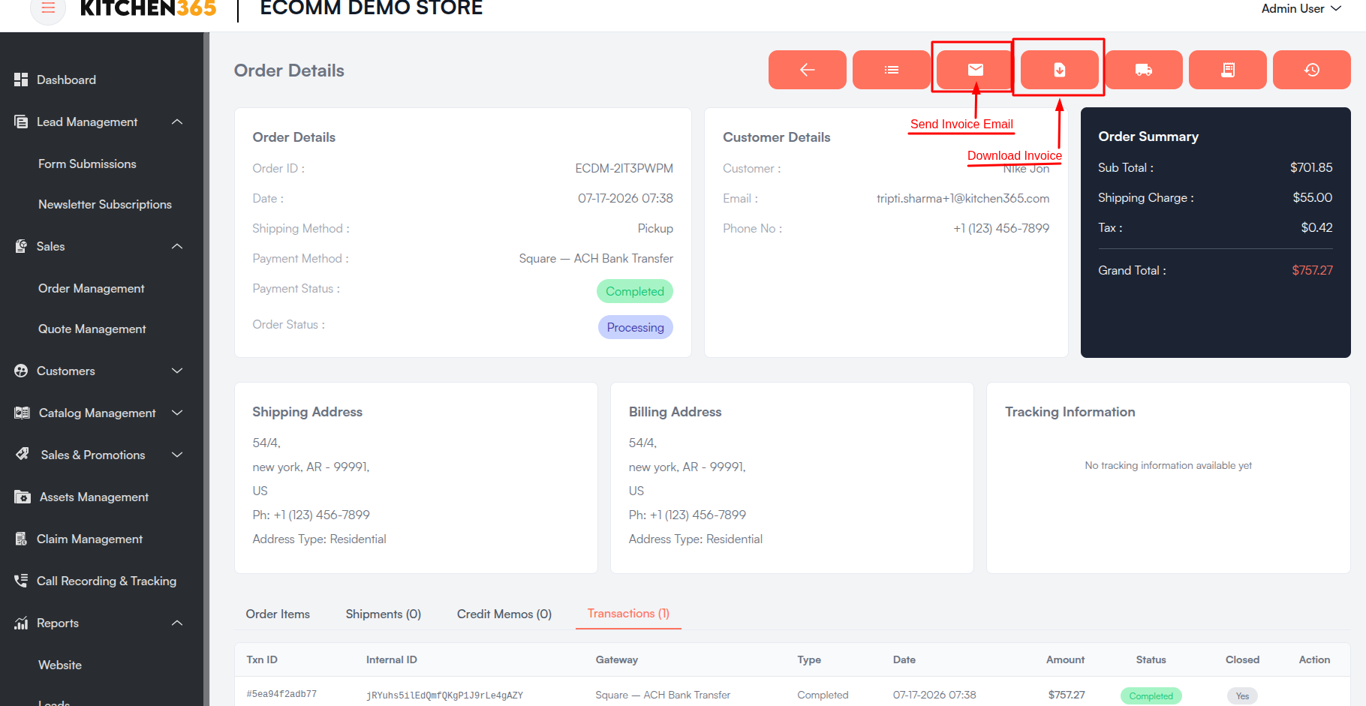Image resolution: width=1366 pixels, height=706 pixels.
Task: Toggle the hamburger menu icon
Action: 48,8
